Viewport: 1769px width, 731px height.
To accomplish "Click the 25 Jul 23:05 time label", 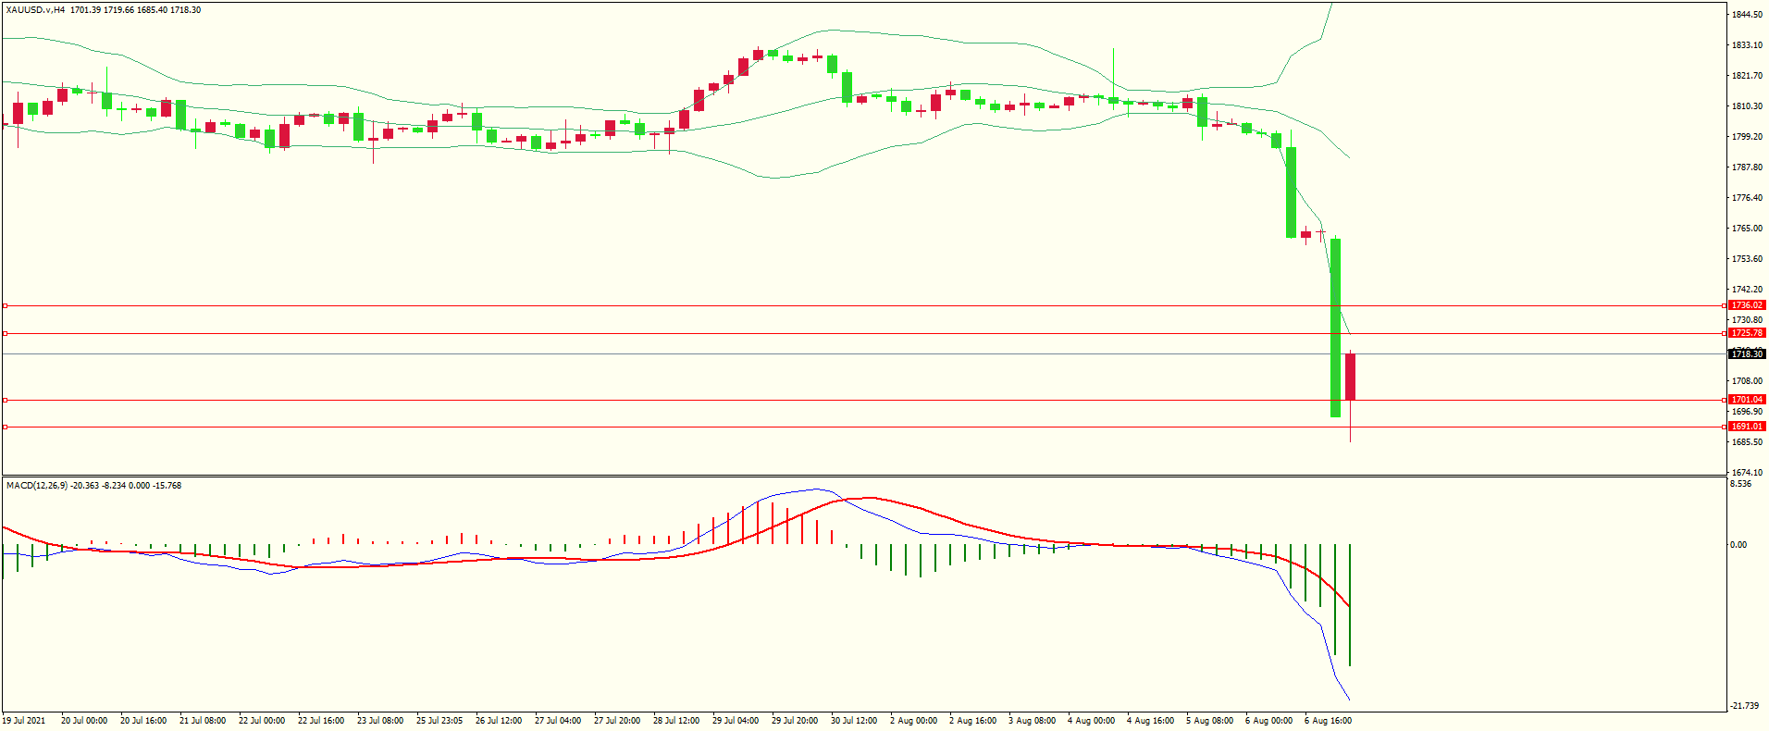I will pyautogui.click(x=439, y=721).
